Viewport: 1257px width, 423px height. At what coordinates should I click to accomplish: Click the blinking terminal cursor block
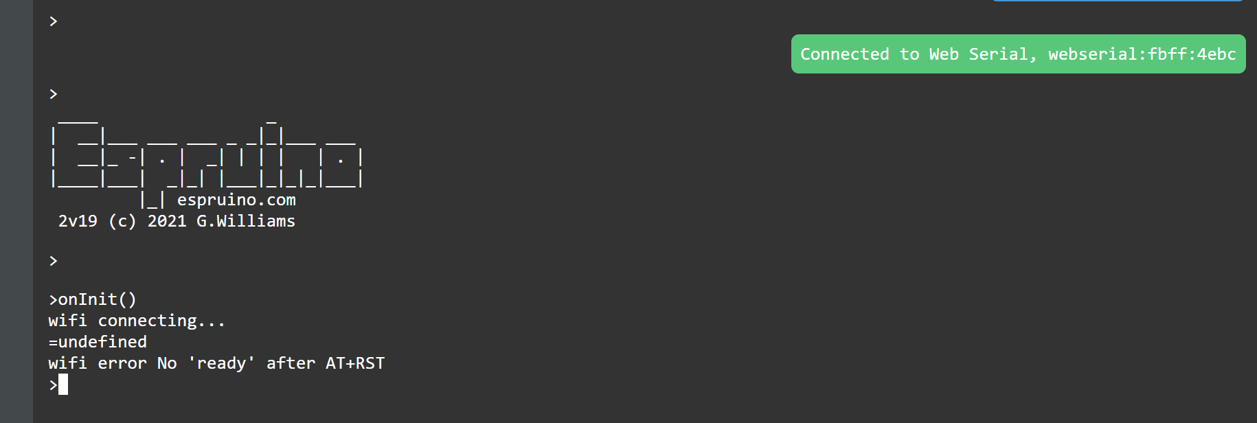pos(63,385)
